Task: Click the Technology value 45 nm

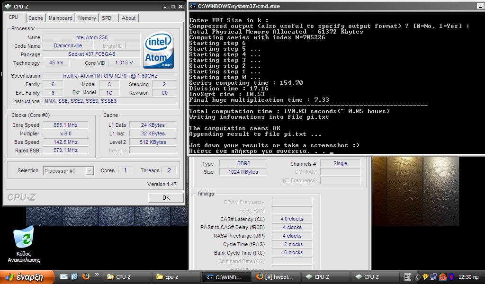Action: (x=56, y=63)
